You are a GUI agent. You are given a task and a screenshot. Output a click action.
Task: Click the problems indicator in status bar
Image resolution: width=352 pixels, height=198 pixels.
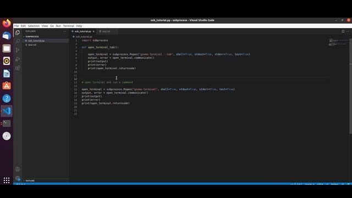click(21, 184)
